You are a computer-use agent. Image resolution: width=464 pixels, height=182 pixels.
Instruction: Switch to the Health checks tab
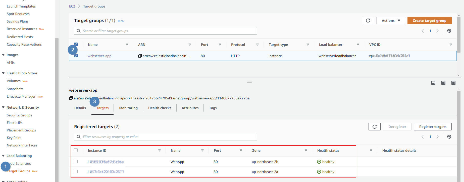pos(160,108)
